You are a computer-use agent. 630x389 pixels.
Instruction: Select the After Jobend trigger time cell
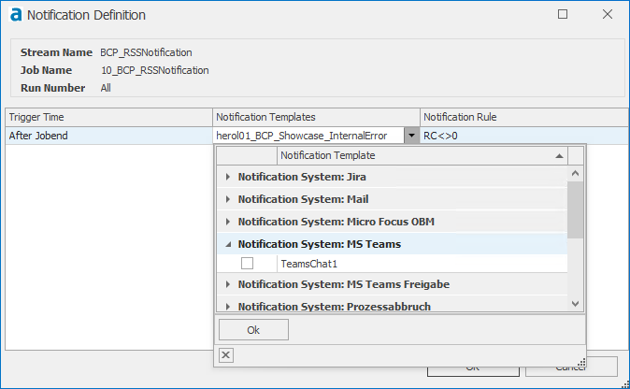click(x=108, y=136)
